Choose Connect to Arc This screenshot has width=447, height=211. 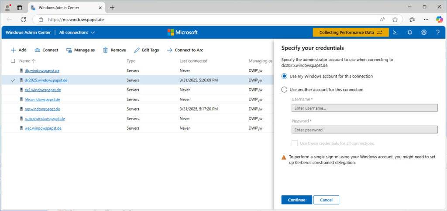pyautogui.click(x=185, y=50)
